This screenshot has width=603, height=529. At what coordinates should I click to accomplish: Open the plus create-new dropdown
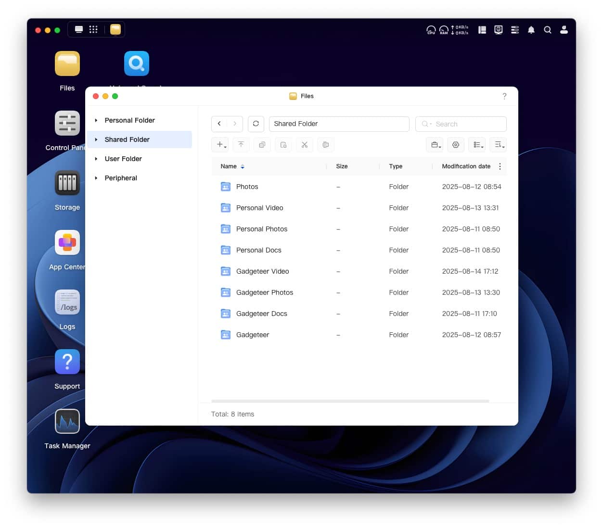[x=220, y=145]
